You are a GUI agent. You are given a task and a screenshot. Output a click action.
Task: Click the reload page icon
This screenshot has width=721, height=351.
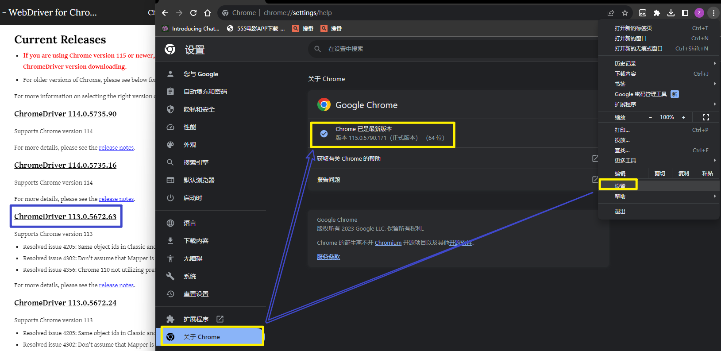193,13
